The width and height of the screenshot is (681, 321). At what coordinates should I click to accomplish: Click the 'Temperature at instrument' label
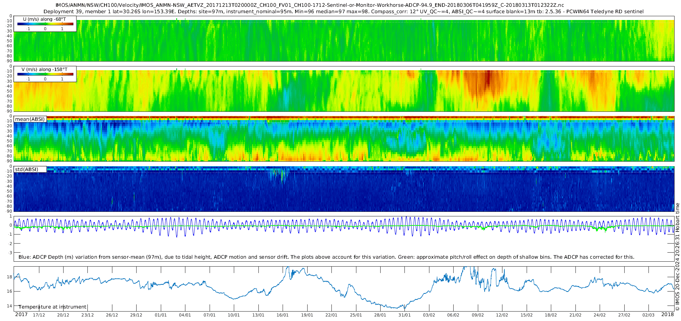pyautogui.click(x=53, y=307)
